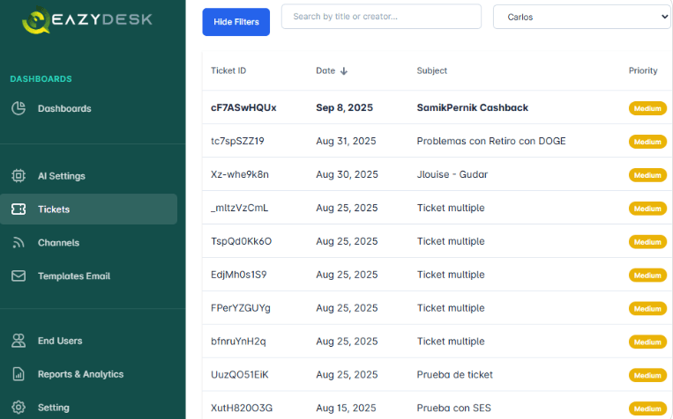Click the Date sort arrow icon
This screenshot has width=673, height=419.
[x=344, y=71]
